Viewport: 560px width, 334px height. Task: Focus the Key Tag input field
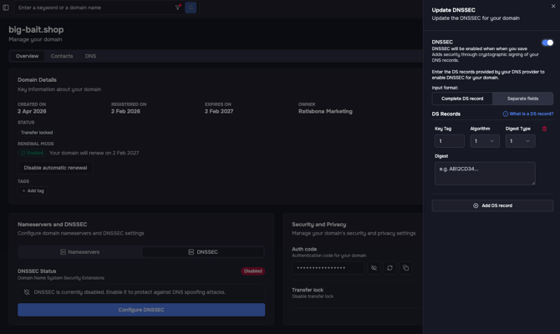click(x=450, y=141)
